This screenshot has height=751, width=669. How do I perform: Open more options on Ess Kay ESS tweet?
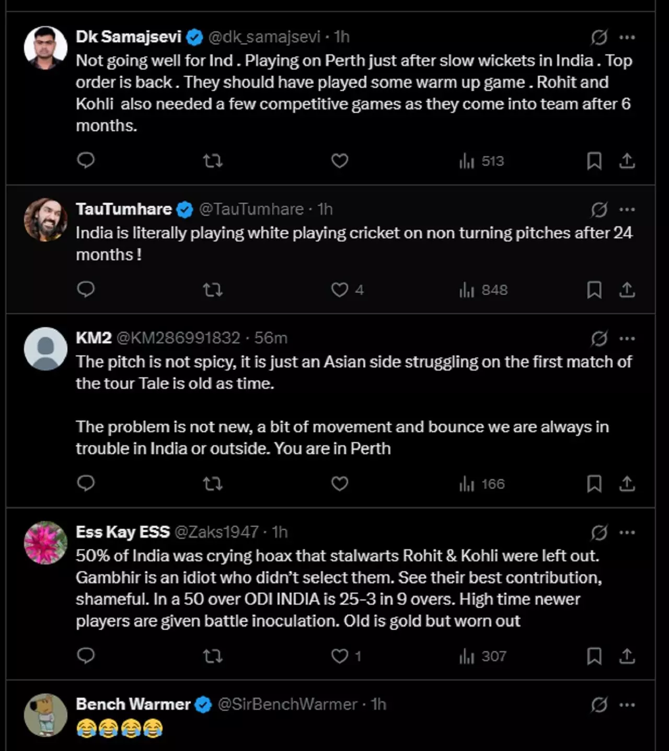click(627, 533)
